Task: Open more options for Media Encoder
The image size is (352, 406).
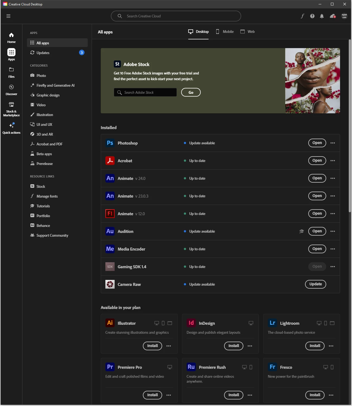Action: tap(333, 249)
